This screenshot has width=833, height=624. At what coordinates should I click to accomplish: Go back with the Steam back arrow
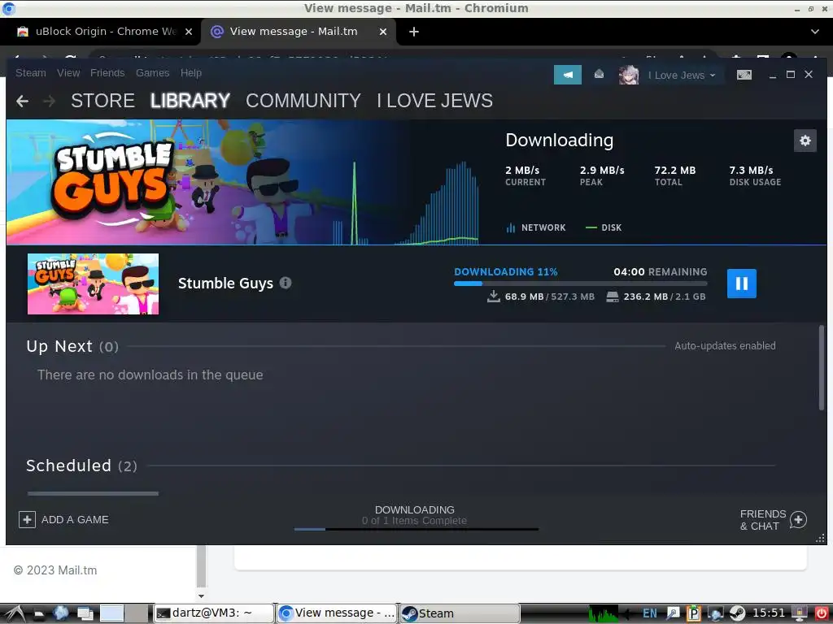[x=22, y=101]
